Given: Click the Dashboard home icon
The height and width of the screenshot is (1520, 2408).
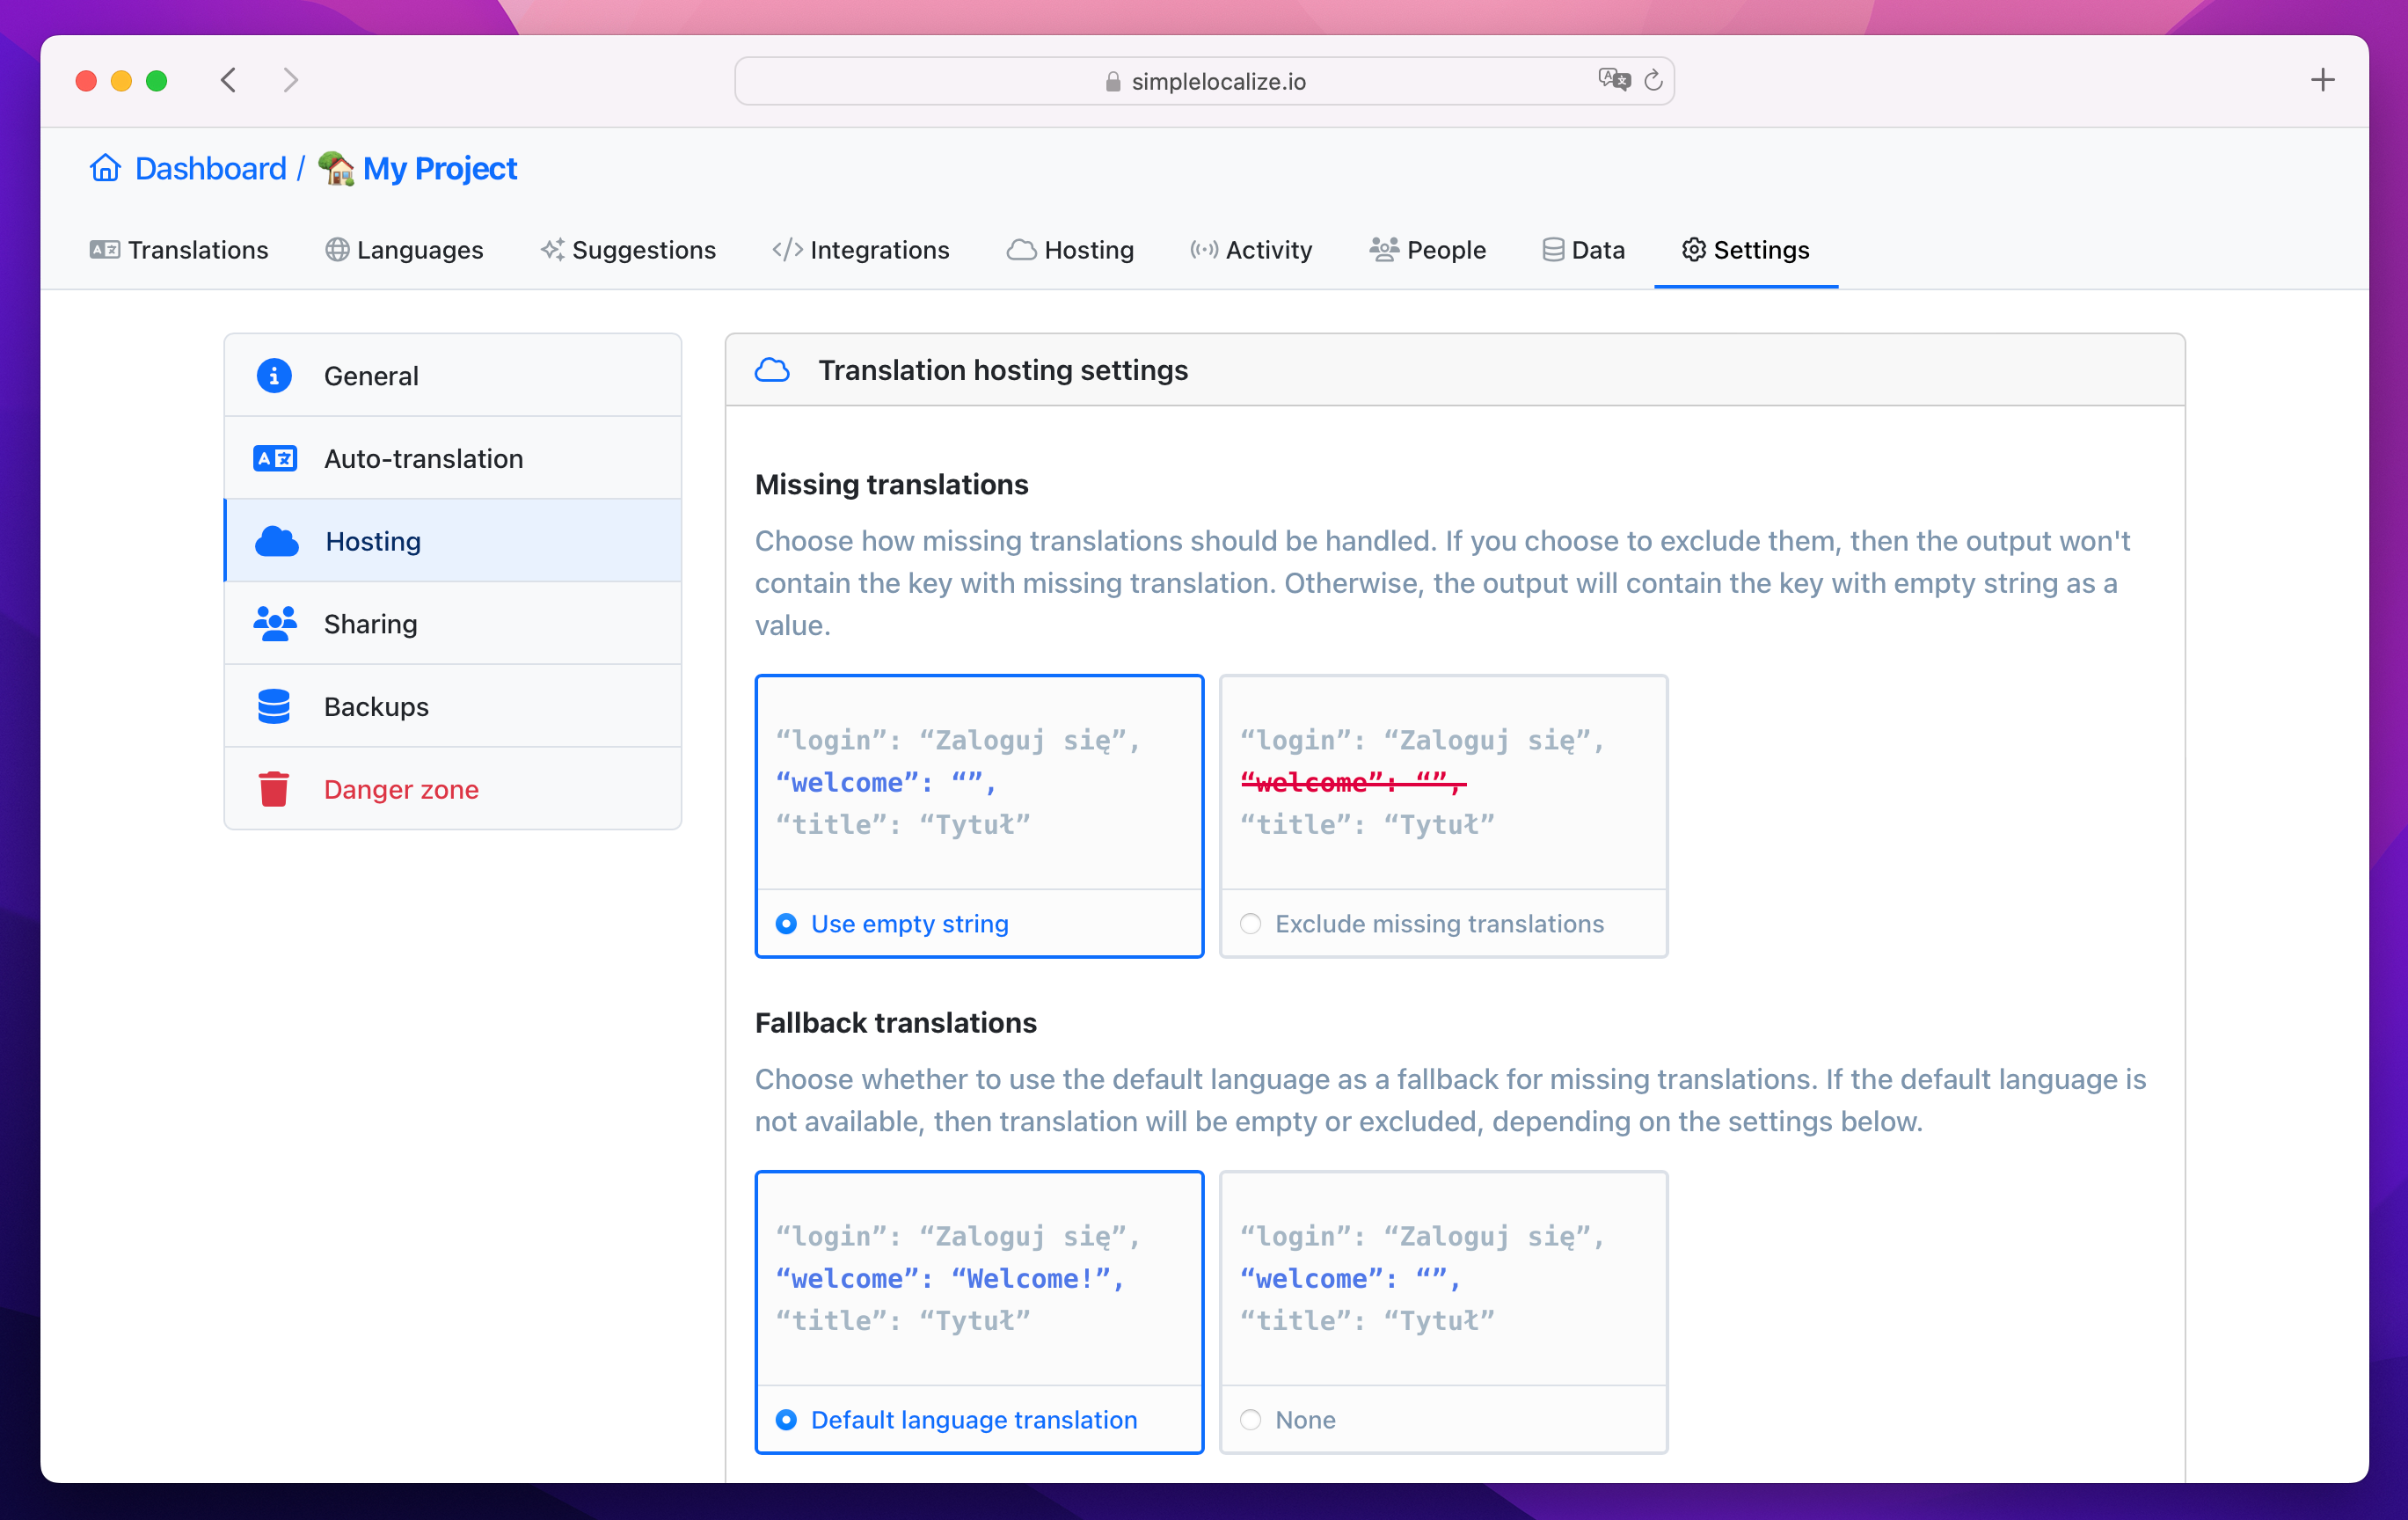Looking at the screenshot, I should tap(105, 168).
